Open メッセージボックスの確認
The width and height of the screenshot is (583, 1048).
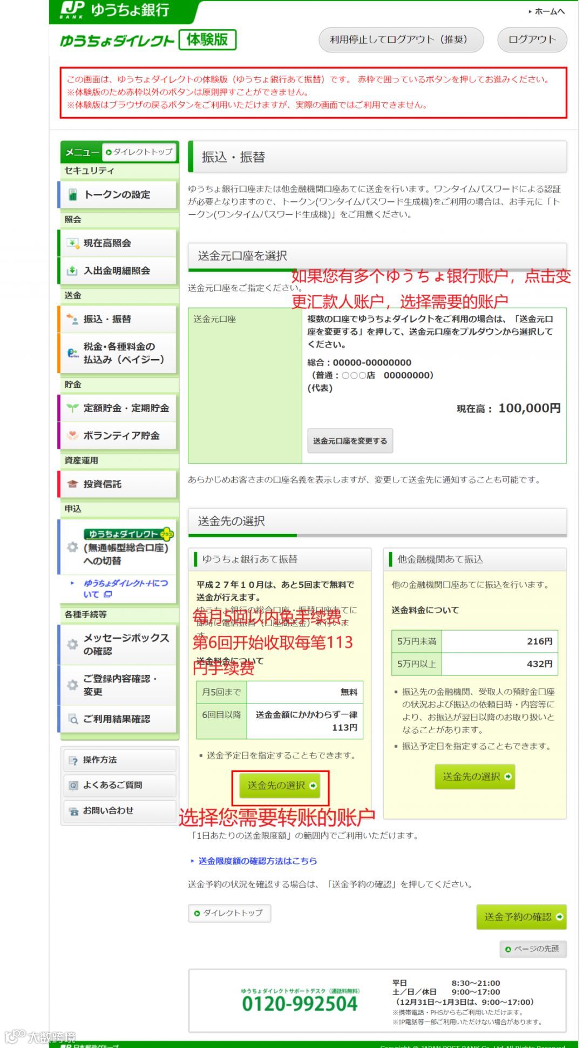point(118,644)
